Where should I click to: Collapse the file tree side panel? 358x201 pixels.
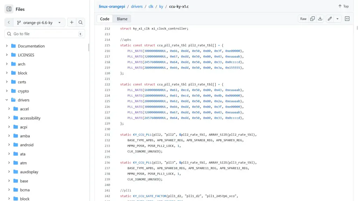[9, 9]
